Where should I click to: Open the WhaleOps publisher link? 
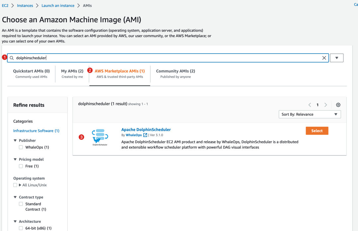[134, 135]
